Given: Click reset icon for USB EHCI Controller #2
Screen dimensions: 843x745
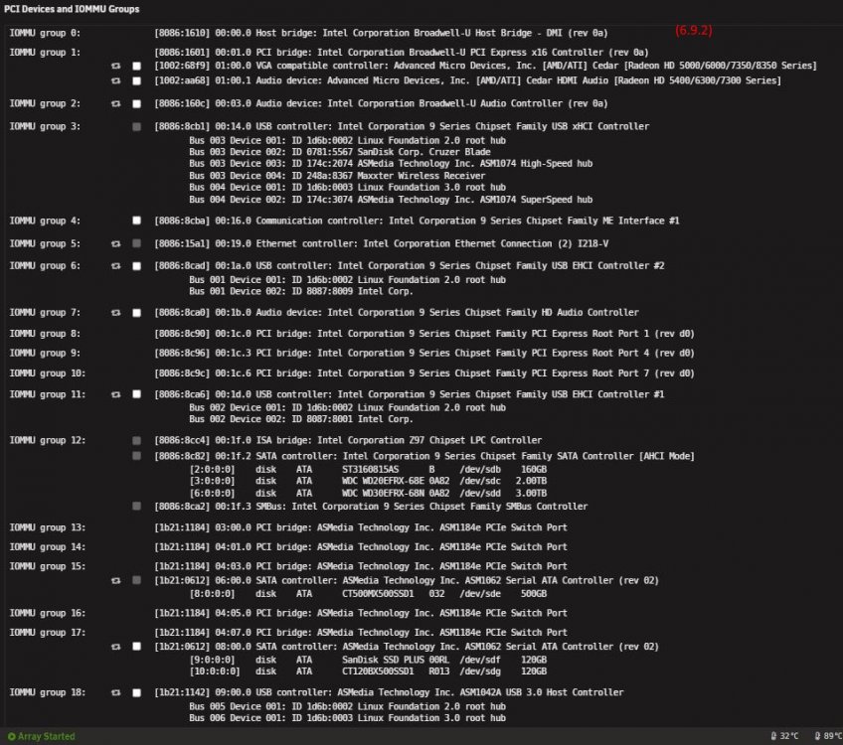Looking at the screenshot, I should click(x=115, y=266).
